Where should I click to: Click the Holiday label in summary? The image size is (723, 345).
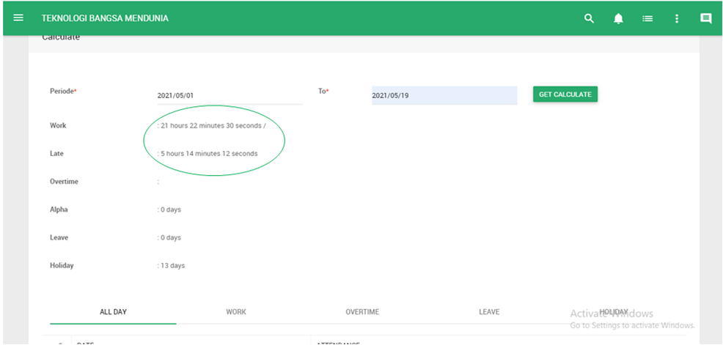[62, 265]
